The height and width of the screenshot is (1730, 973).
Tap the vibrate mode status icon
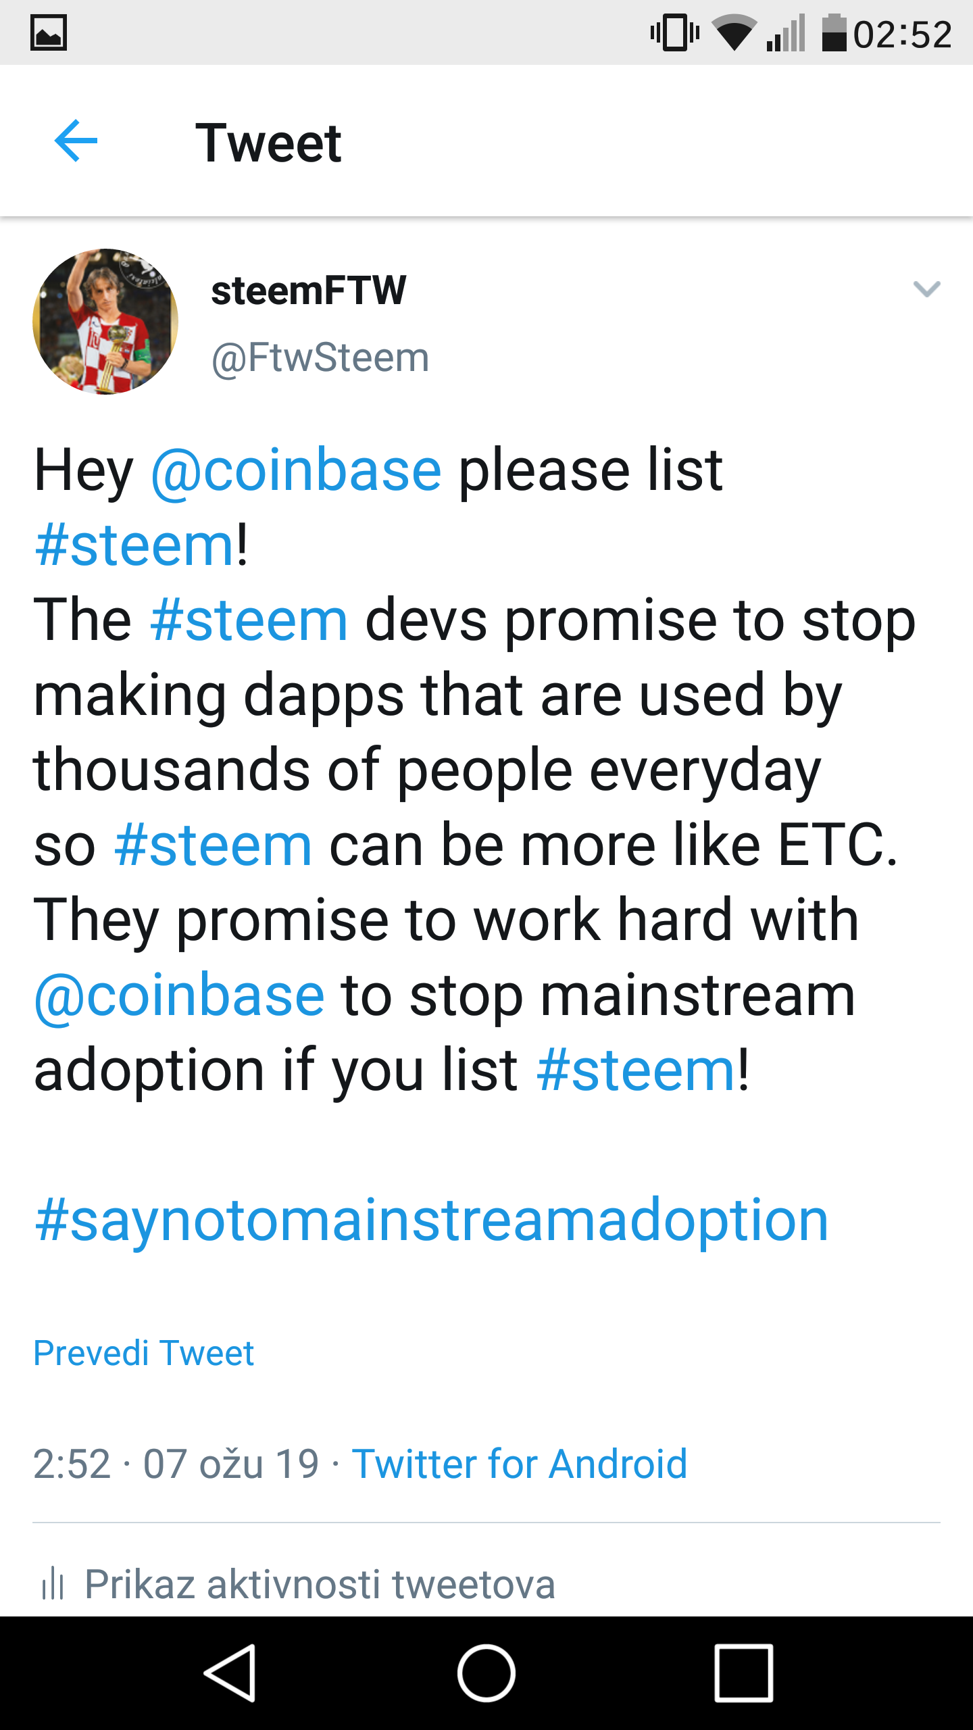[674, 32]
